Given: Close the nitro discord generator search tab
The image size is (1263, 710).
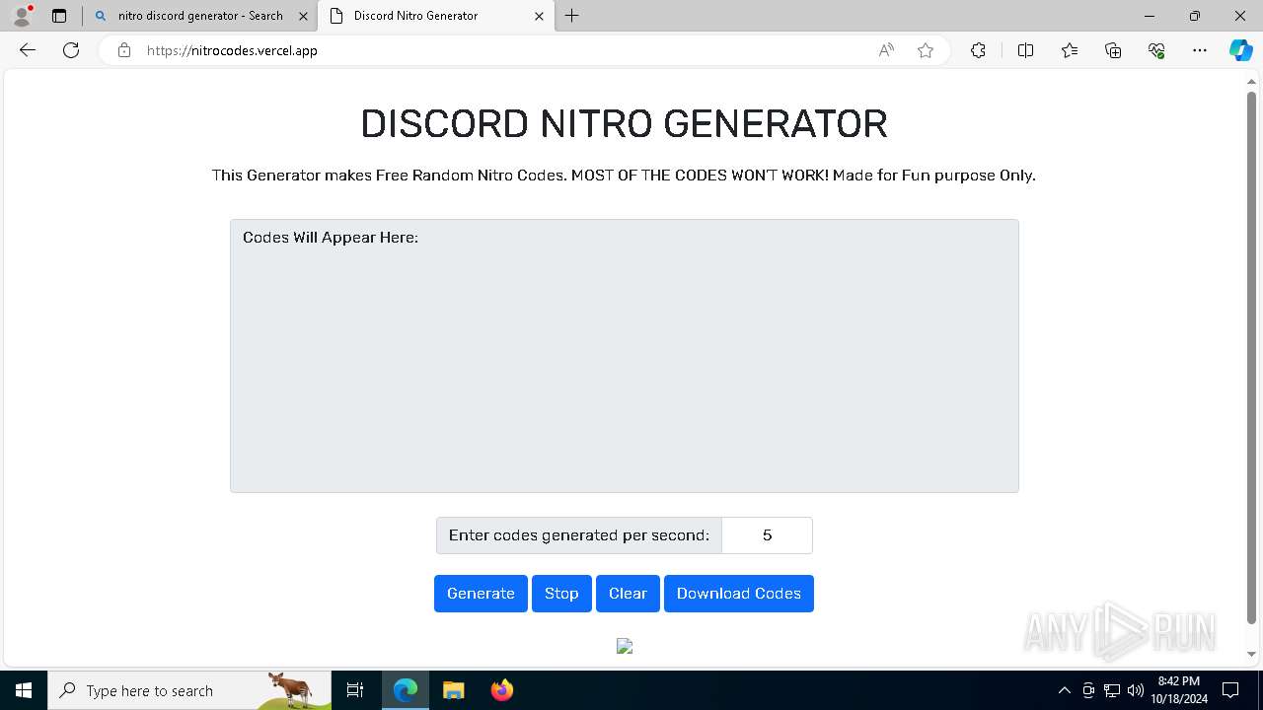Looking at the screenshot, I should click(x=303, y=16).
